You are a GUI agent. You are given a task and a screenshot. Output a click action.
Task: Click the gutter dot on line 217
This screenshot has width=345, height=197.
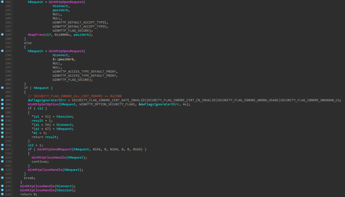[2, 149]
